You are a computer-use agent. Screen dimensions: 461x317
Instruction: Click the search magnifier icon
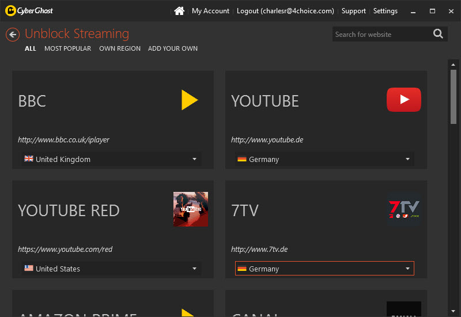(x=438, y=34)
